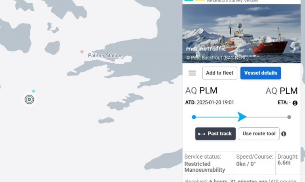This screenshot has height=182, width=305.
Task: Click the Add to fleet button
Action: [219, 73]
